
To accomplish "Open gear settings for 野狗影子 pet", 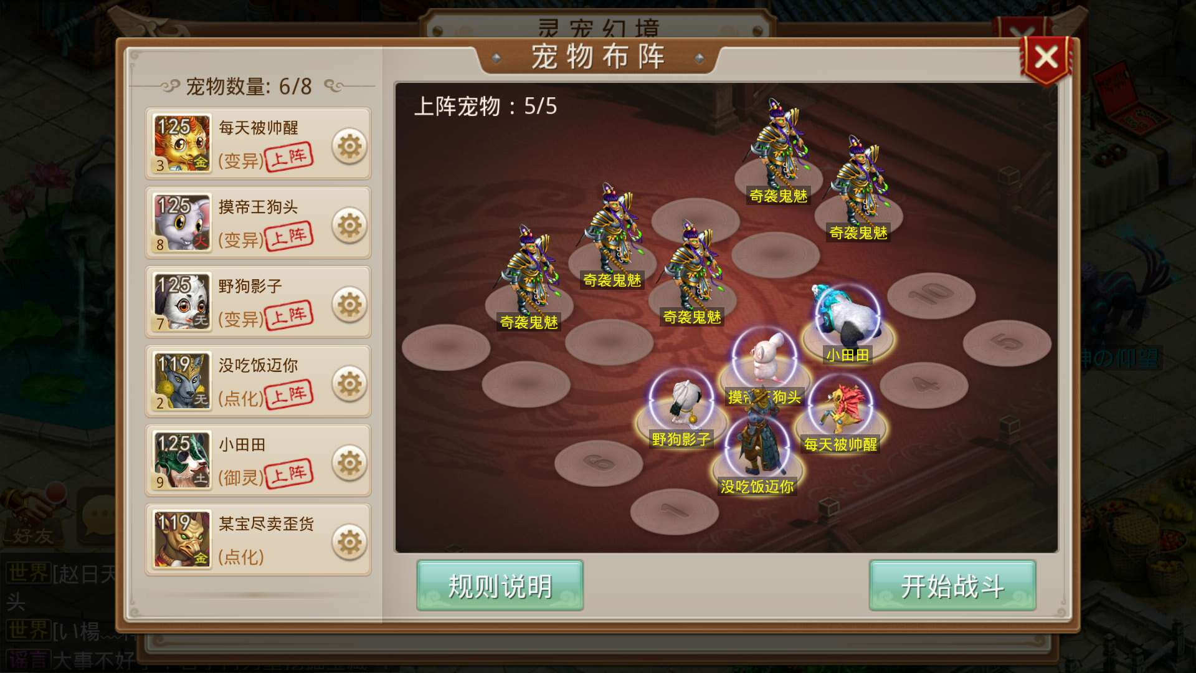I will 349,305.
